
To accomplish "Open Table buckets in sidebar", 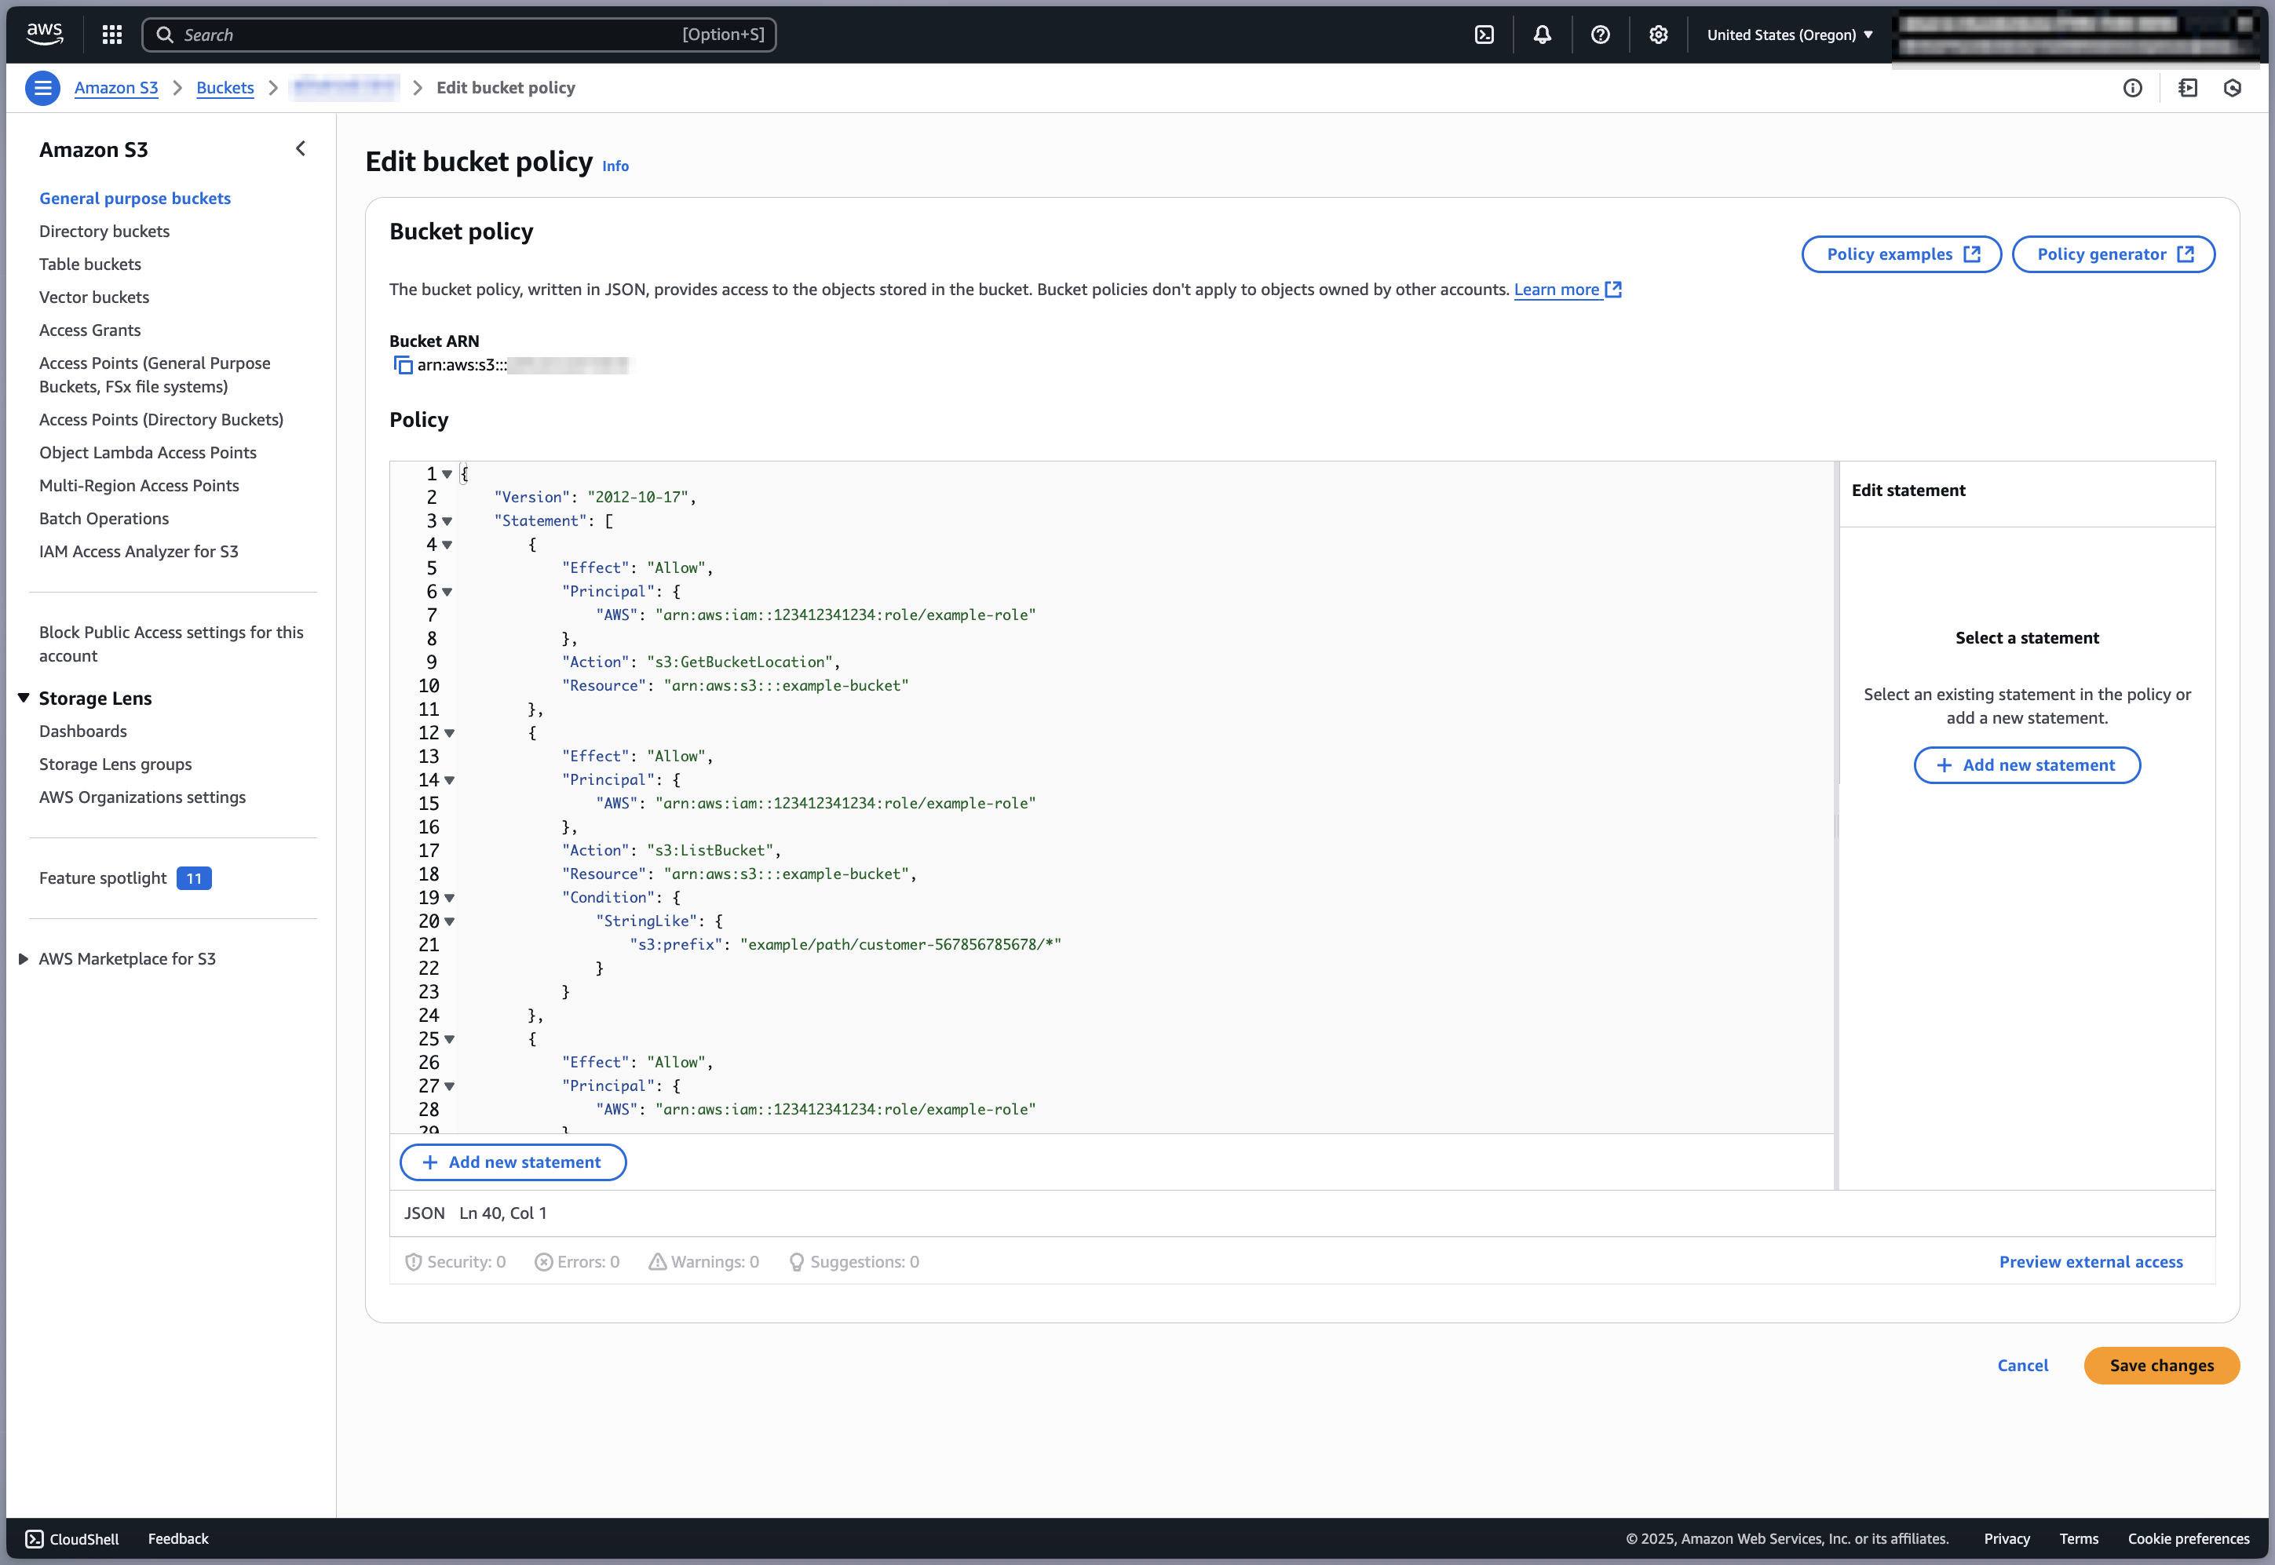I will click(90, 264).
